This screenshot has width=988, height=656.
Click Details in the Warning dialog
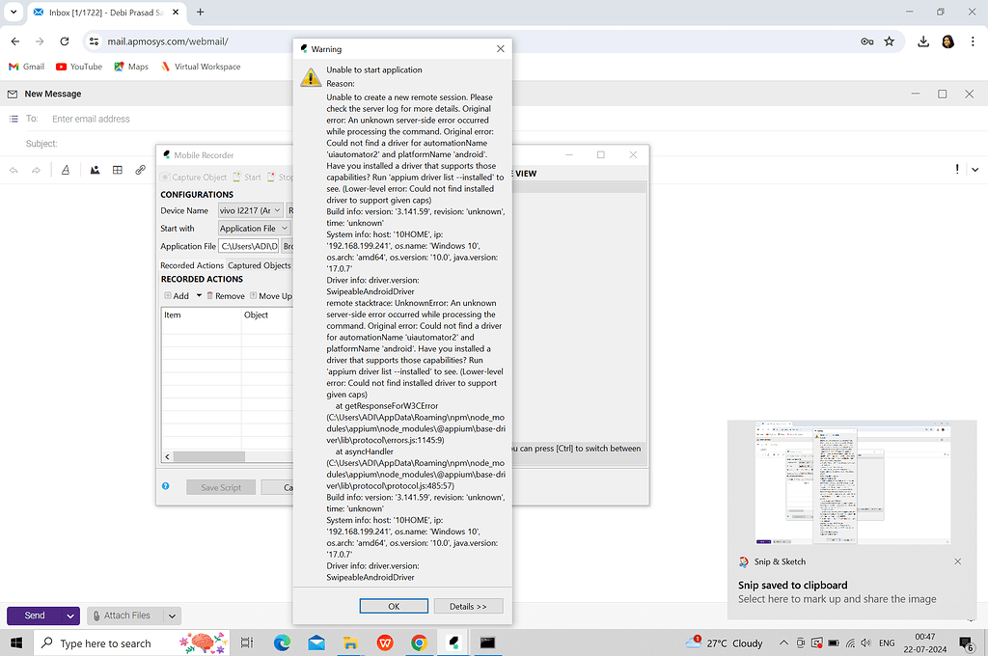coord(468,606)
